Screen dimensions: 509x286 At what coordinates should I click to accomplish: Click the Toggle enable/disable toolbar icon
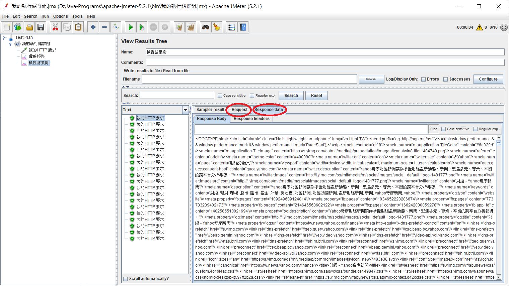click(x=116, y=27)
